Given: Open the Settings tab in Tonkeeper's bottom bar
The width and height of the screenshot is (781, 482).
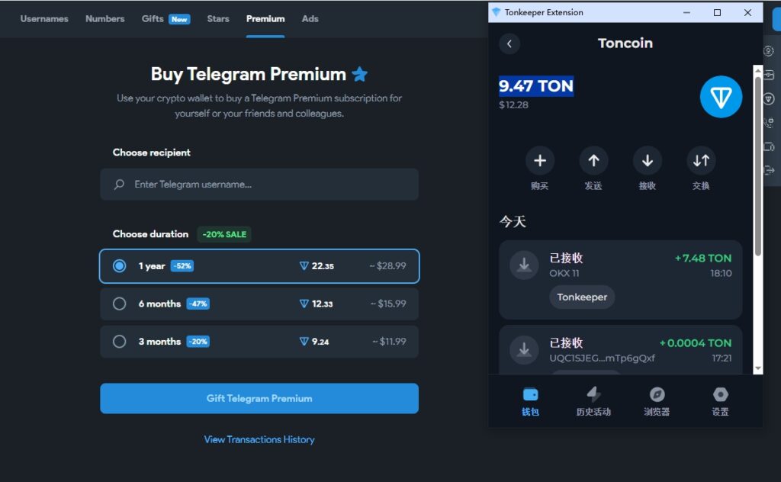Looking at the screenshot, I should click(720, 401).
